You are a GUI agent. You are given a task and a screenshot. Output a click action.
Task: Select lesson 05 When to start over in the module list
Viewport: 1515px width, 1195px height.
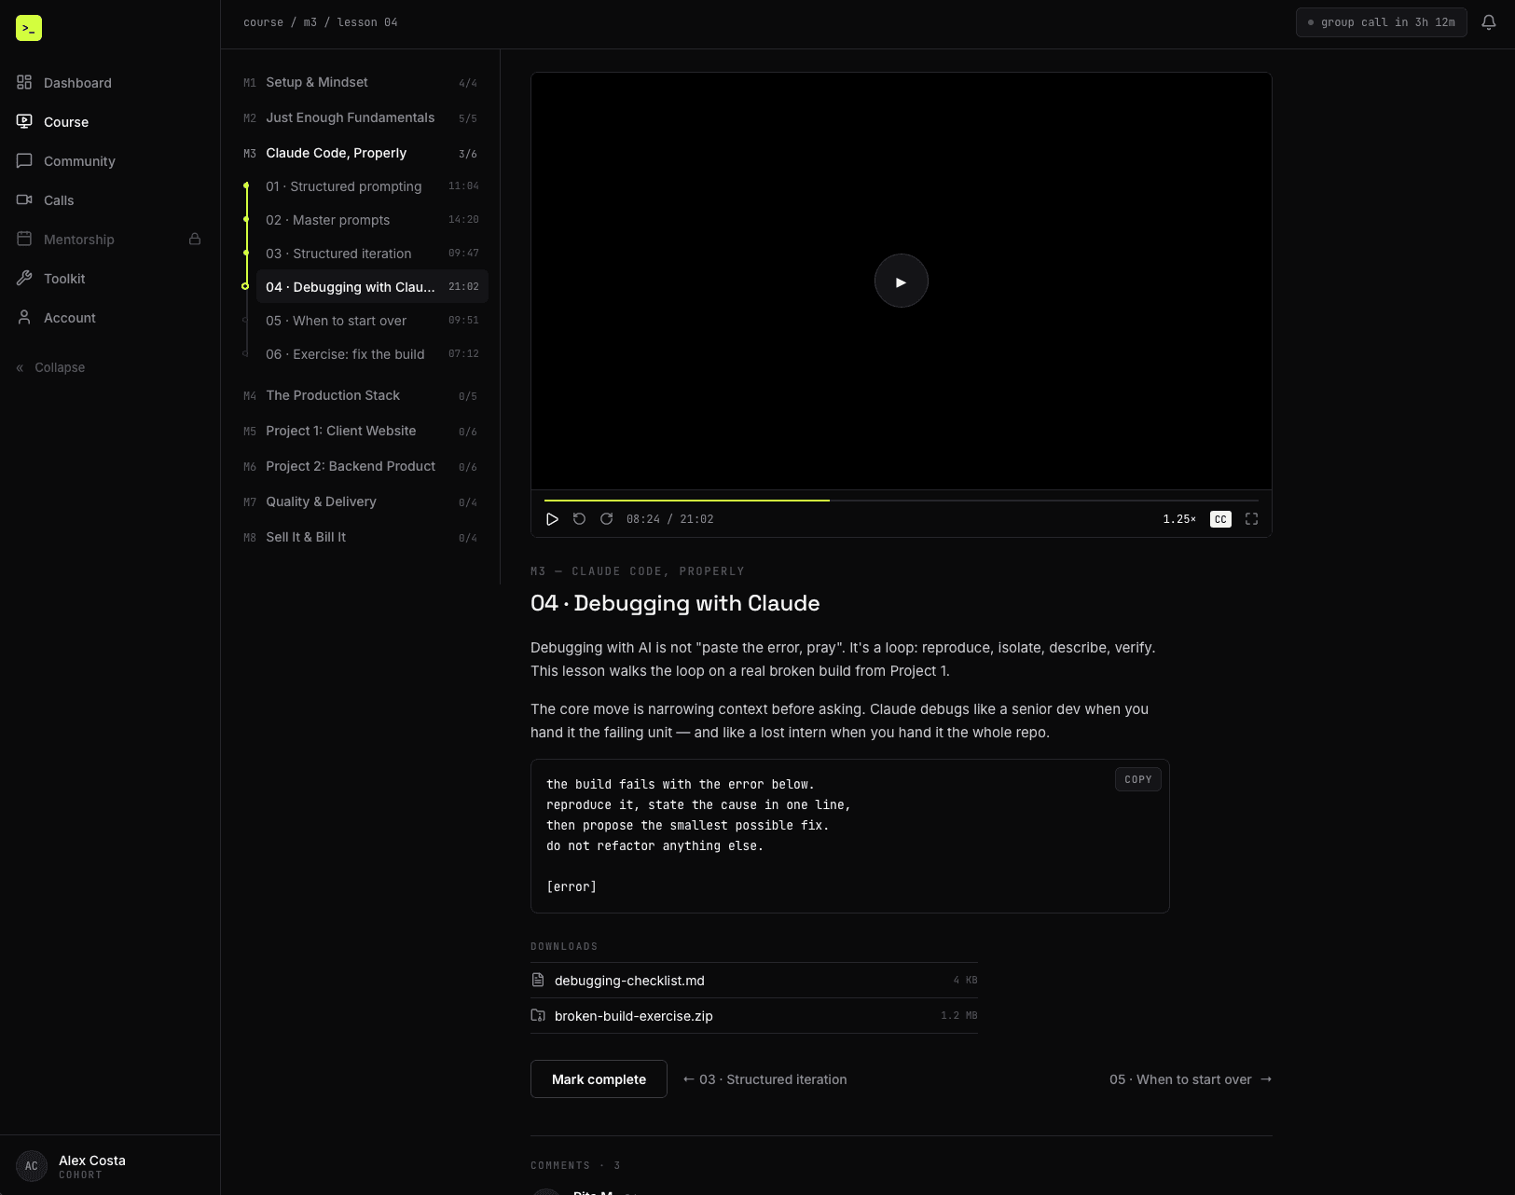coord(372,321)
